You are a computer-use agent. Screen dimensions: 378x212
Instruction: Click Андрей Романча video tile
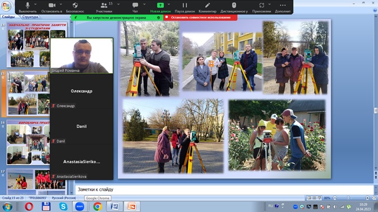82,56
